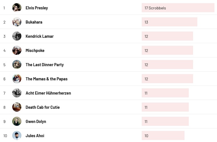
Task: Open Kendrick Lamar artist name link
Action: (40, 36)
